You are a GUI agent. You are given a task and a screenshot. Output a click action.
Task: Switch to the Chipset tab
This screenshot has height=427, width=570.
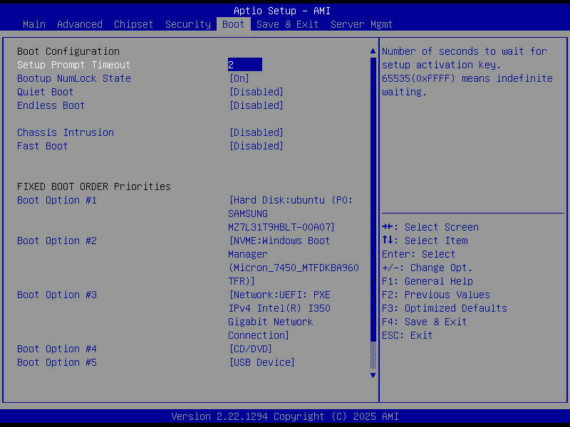[x=133, y=23]
